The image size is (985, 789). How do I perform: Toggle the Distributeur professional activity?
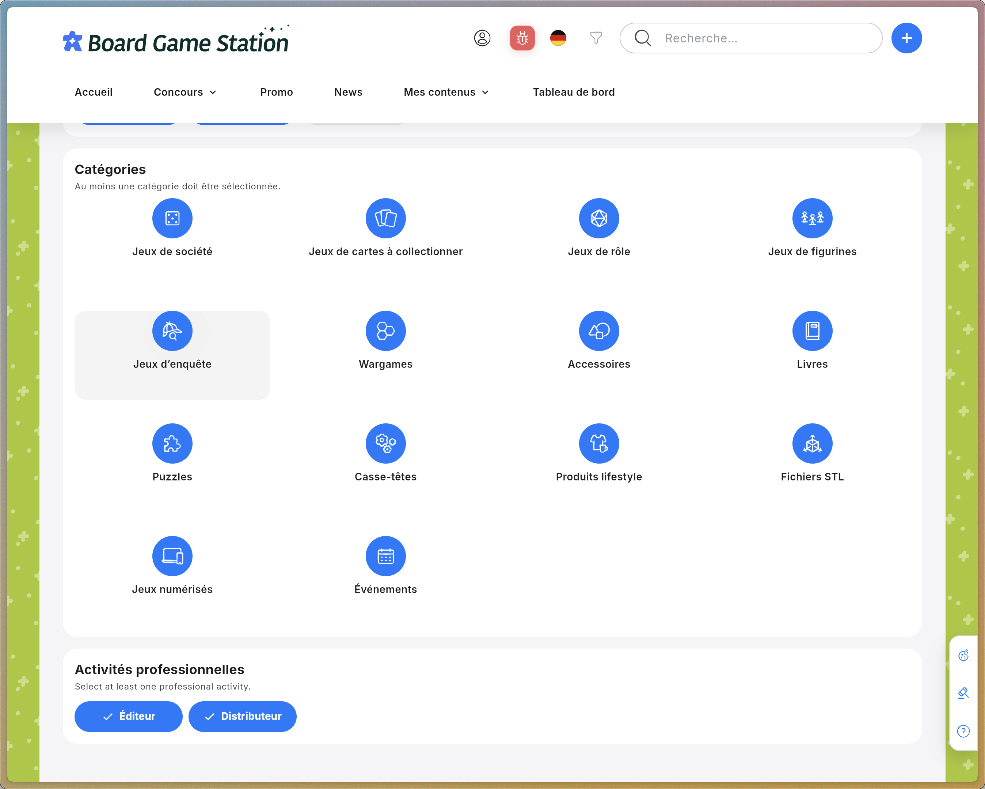point(242,716)
